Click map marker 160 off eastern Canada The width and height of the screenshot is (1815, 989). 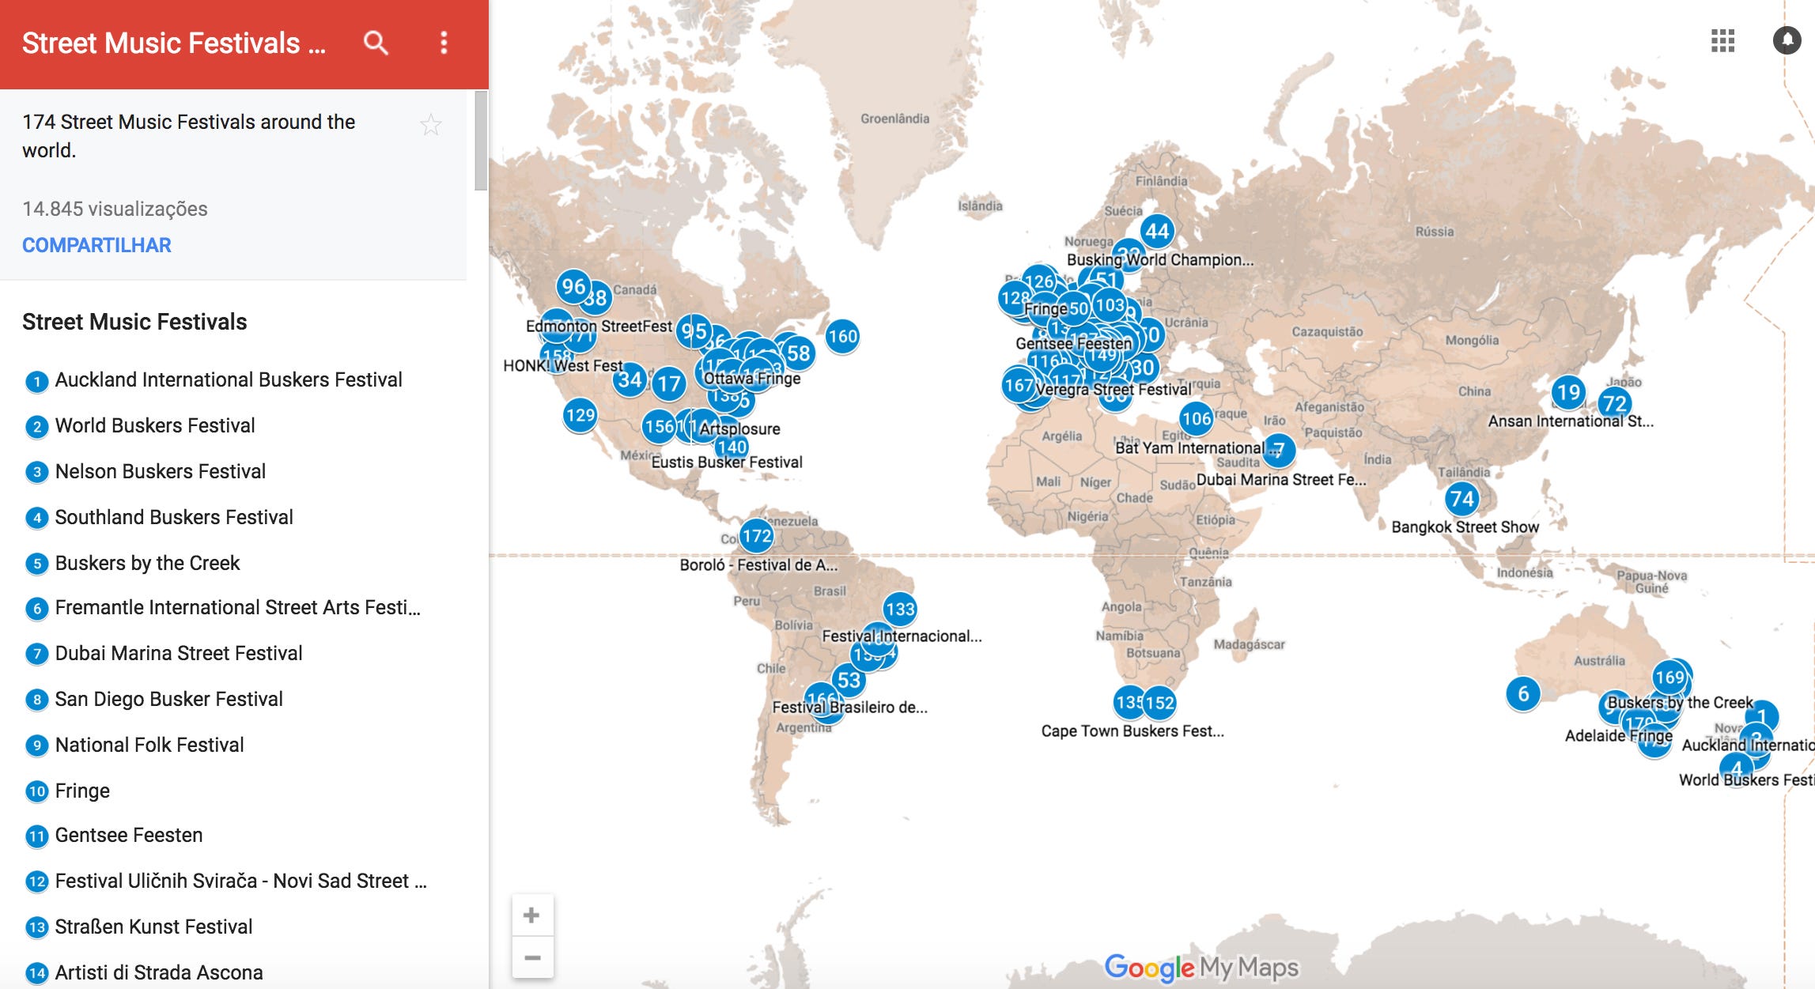(842, 337)
